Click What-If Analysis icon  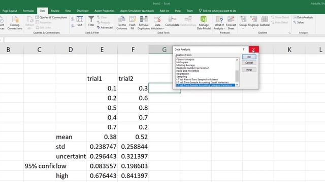pos(219,20)
